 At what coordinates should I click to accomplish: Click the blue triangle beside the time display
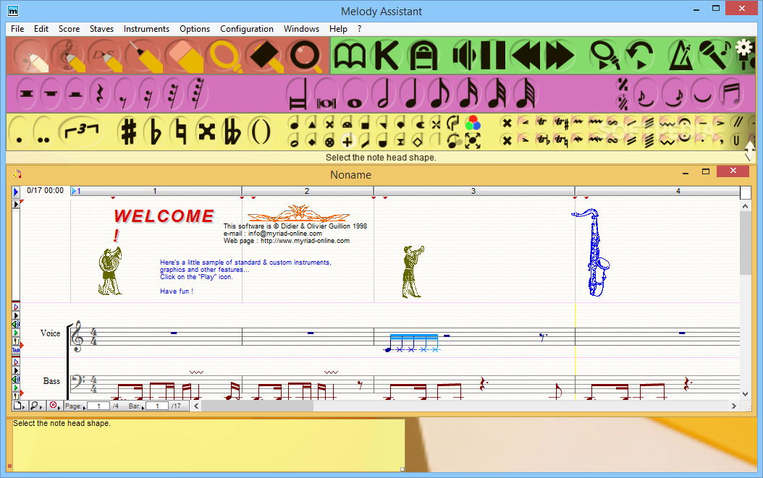tap(16, 192)
